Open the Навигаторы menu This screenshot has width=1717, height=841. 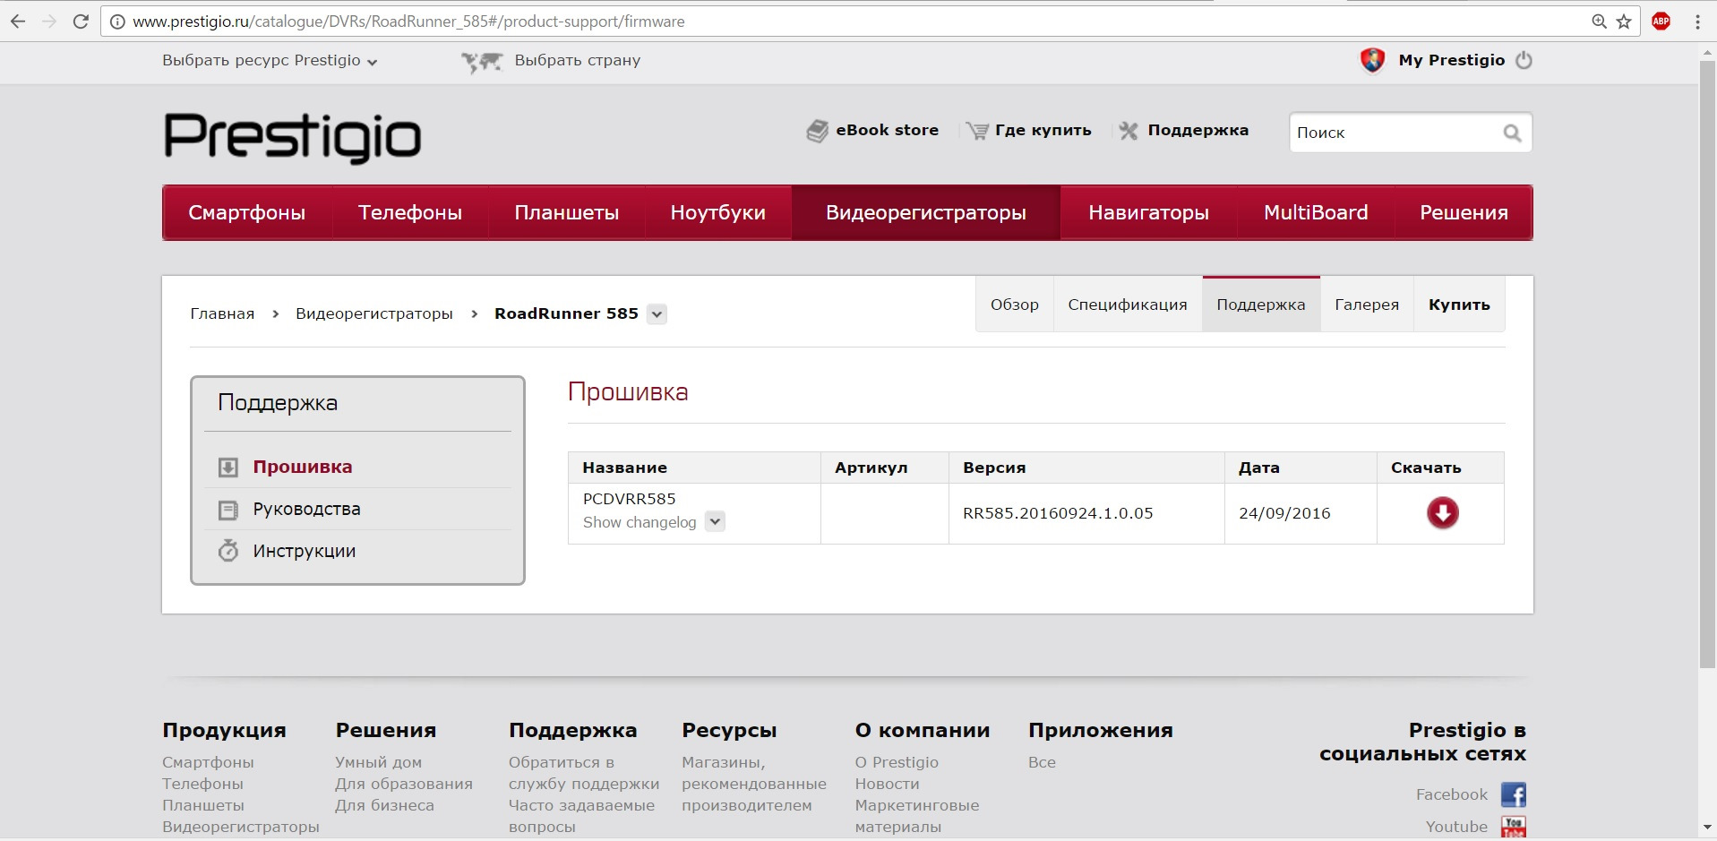pos(1149,213)
